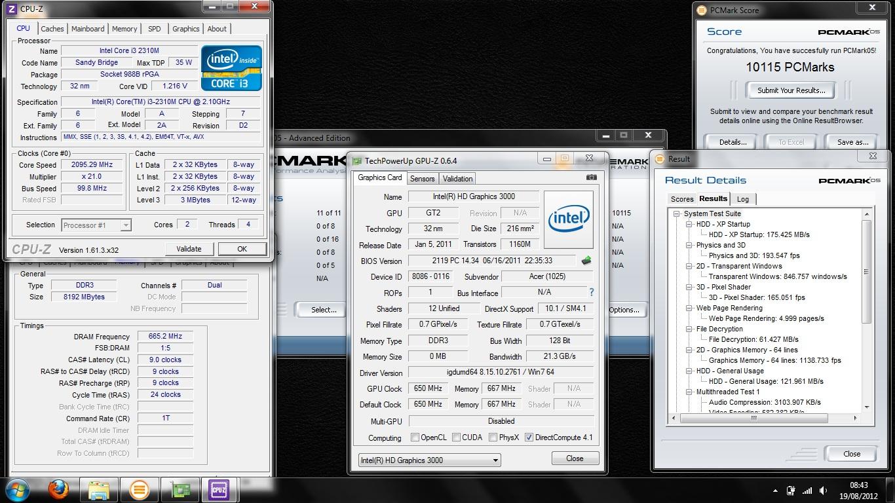The height and width of the screenshot is (503, 895).
Task: Click the Select... button in PCMark05
Action: click(324, 310)
